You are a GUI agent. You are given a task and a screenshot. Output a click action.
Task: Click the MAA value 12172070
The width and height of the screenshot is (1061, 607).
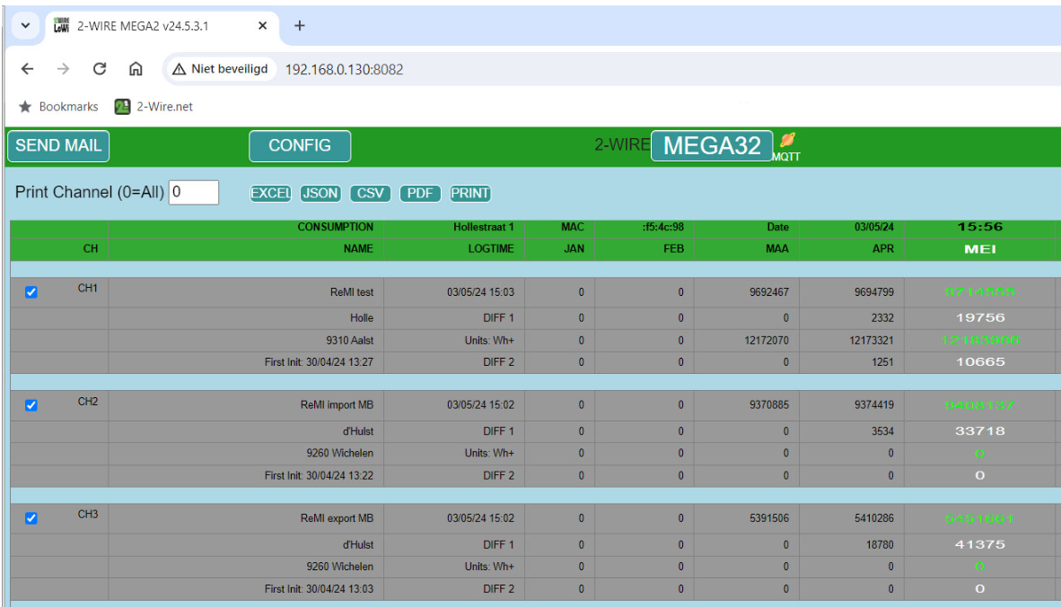(x=767, y=340)
